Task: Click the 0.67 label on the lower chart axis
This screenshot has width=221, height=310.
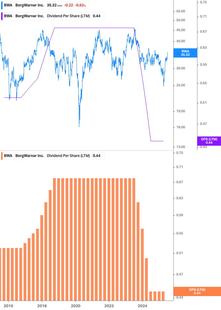Action: pos(179,182)
